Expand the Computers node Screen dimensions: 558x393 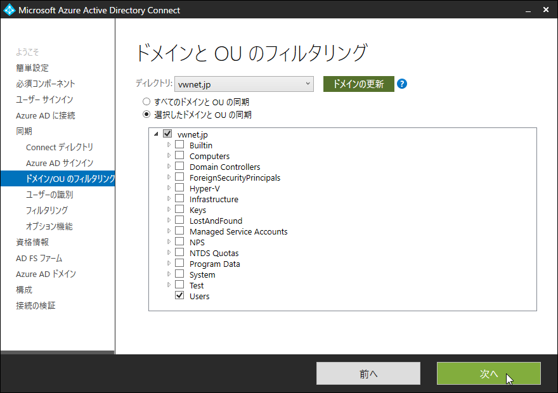[169, 155]
